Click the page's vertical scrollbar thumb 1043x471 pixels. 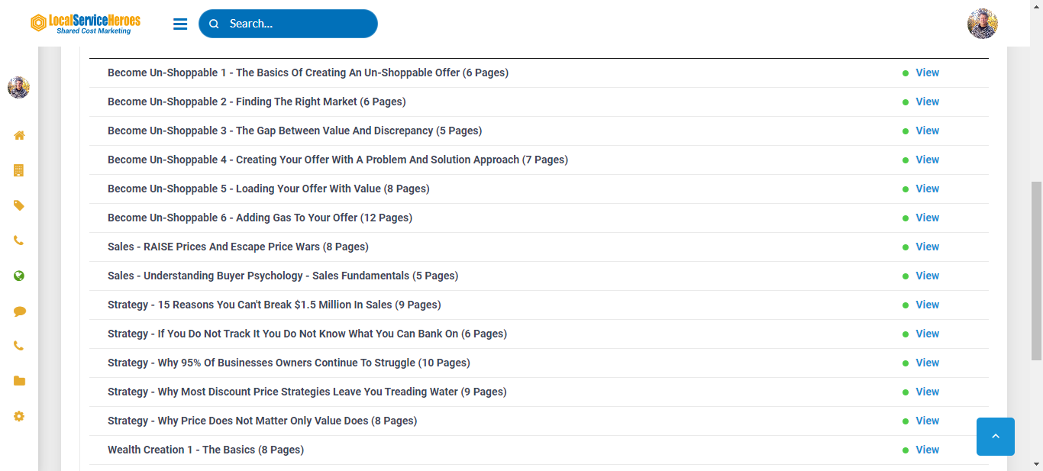pos(1036,271)
